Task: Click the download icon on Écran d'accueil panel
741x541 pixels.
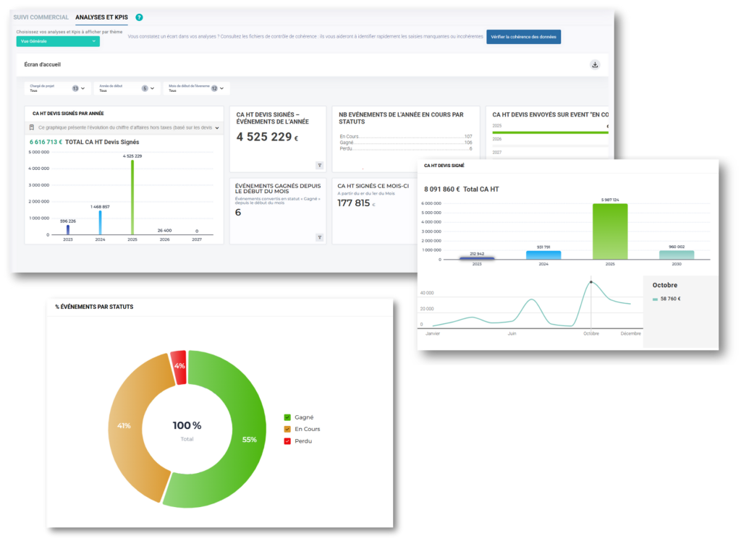Action: (595, 64)
